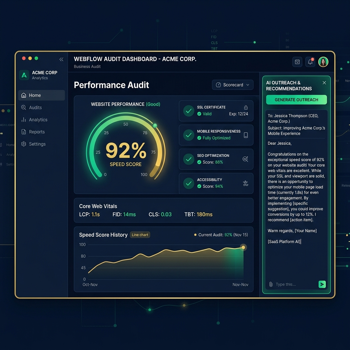The image size is (350, 350).
Task: Select Reports in sidebar
Action: 41,132
